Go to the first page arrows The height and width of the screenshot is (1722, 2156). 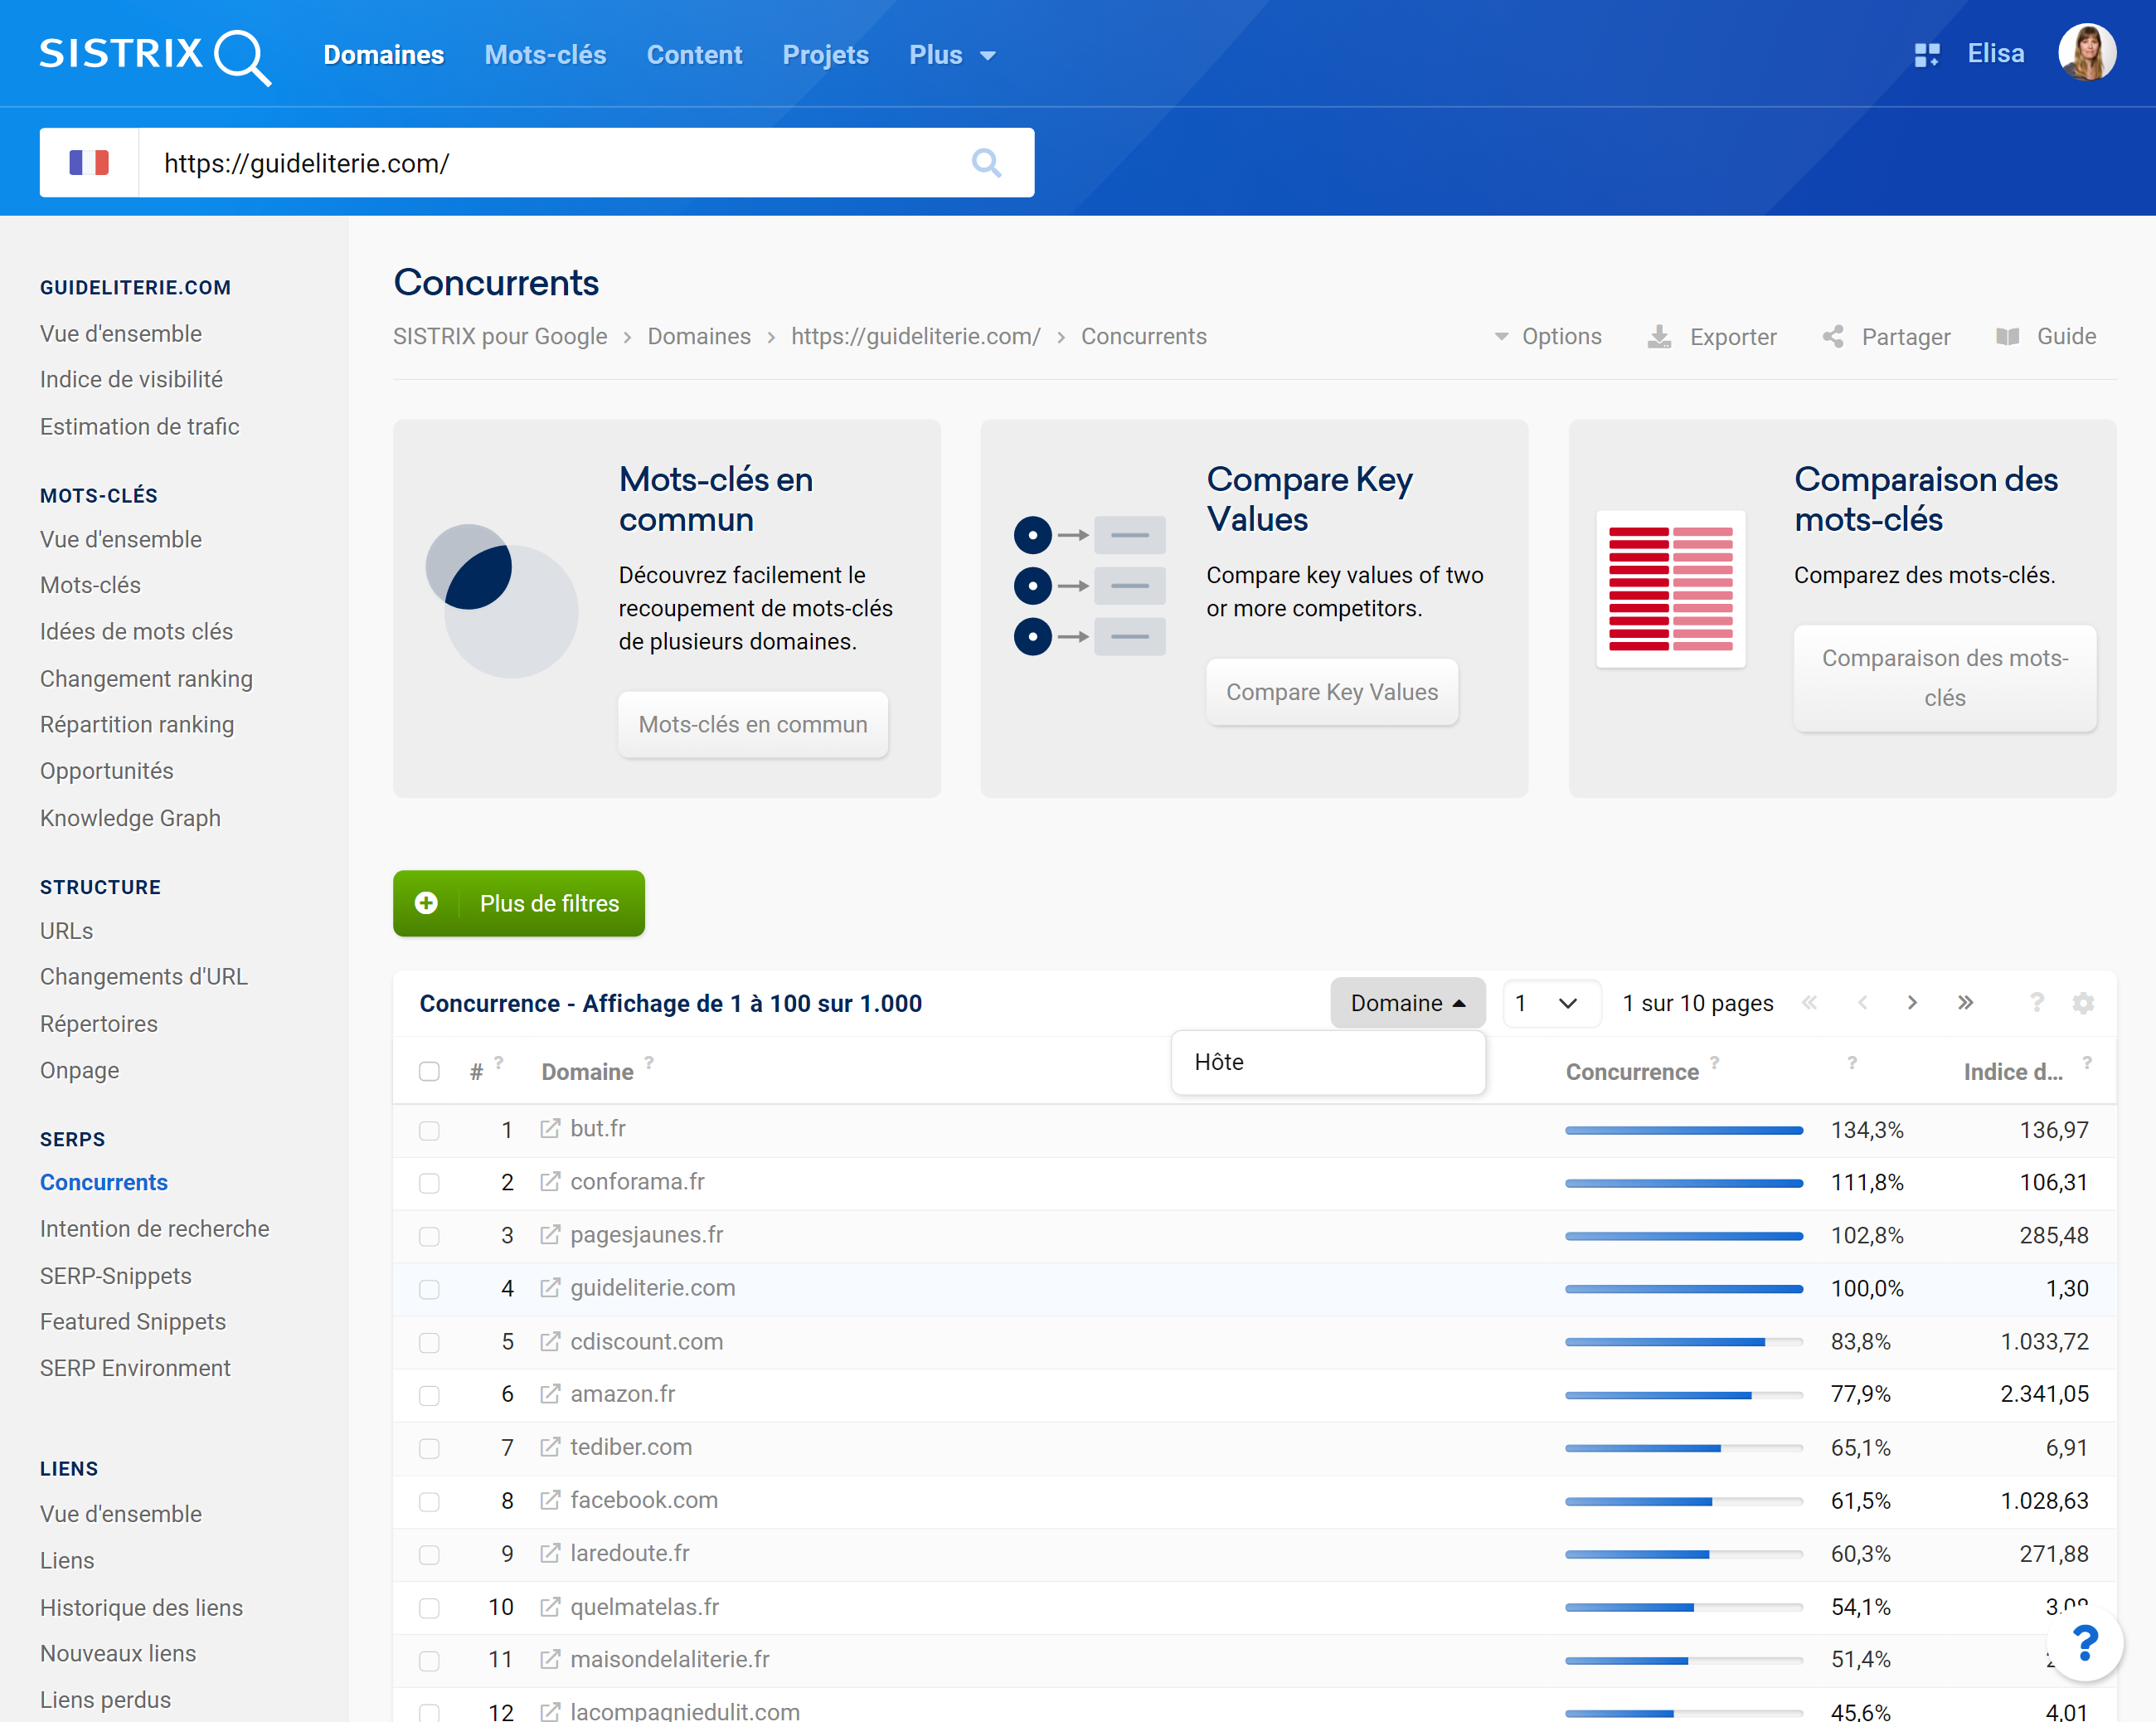tap(1809, 1003)
